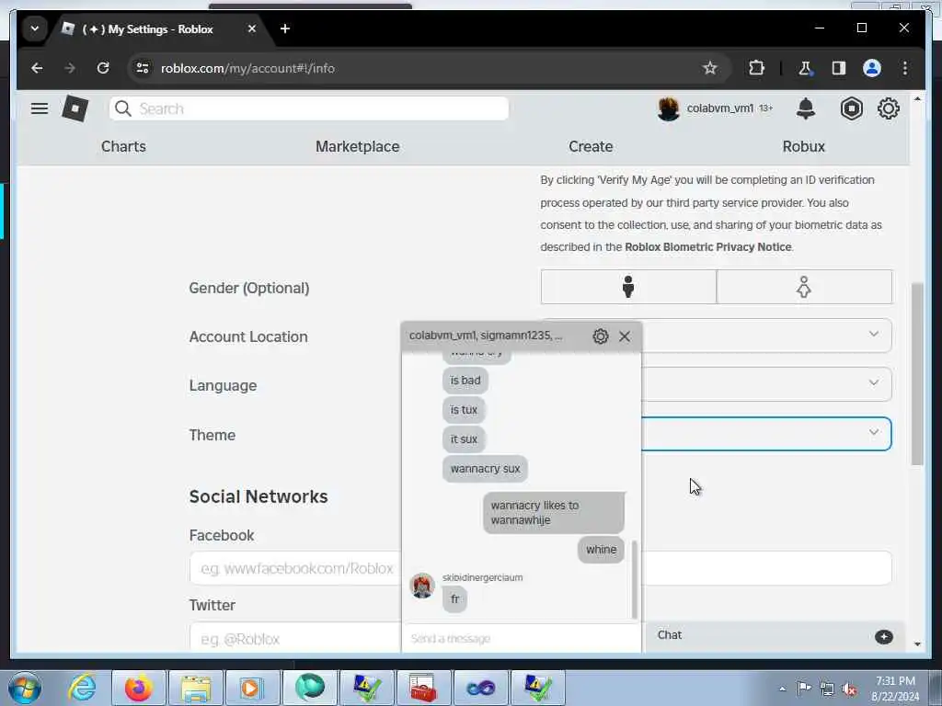Viewport: 942px width, 706px height.
Task: Launch Internet Explorer from taskbar
Action: click(x=82, y=688)
